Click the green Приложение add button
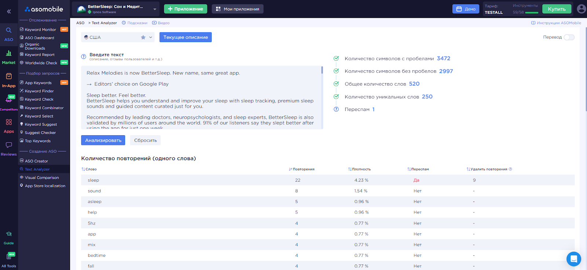Screen dimensions: 587x270 tap(185, 9)
